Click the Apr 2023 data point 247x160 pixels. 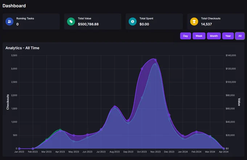[x=60, y=131]
